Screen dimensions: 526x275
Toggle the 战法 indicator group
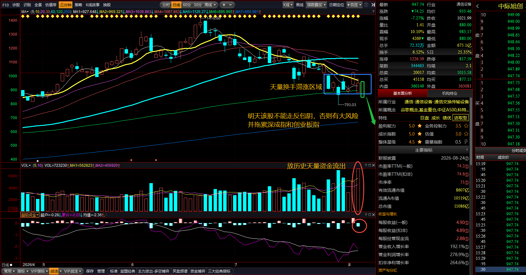click(x=54, y=271)
